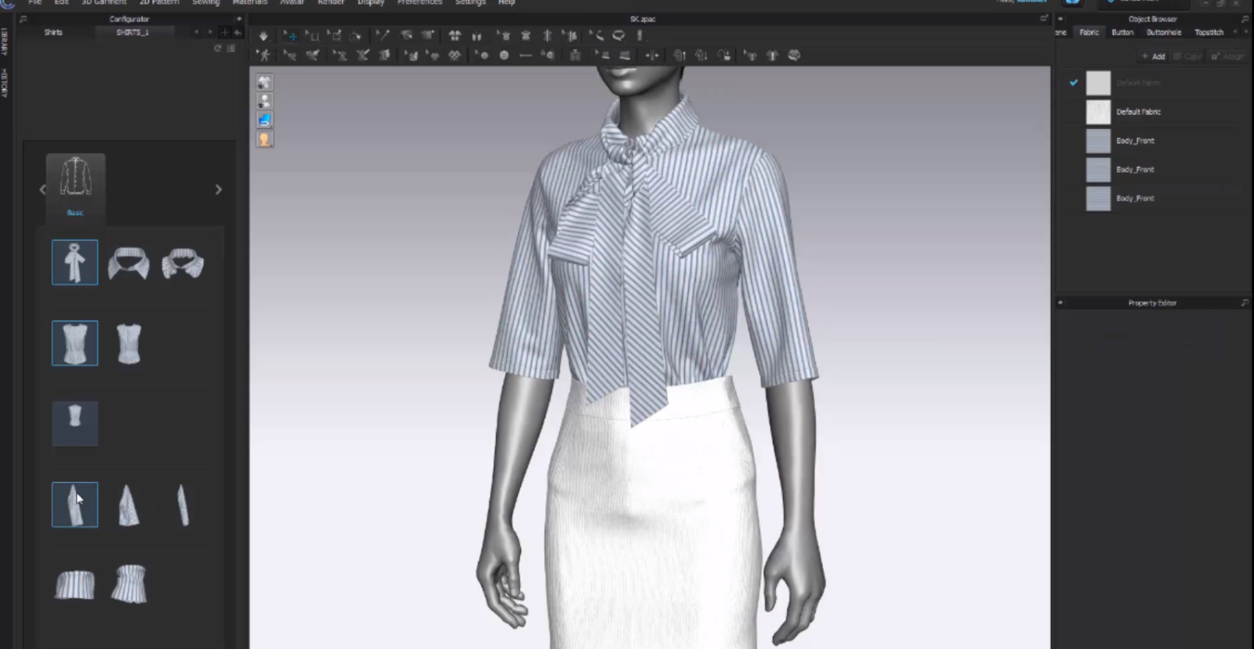
Task: Choose the ruffled collar thumbnail
Action: [x=183, y=263]
